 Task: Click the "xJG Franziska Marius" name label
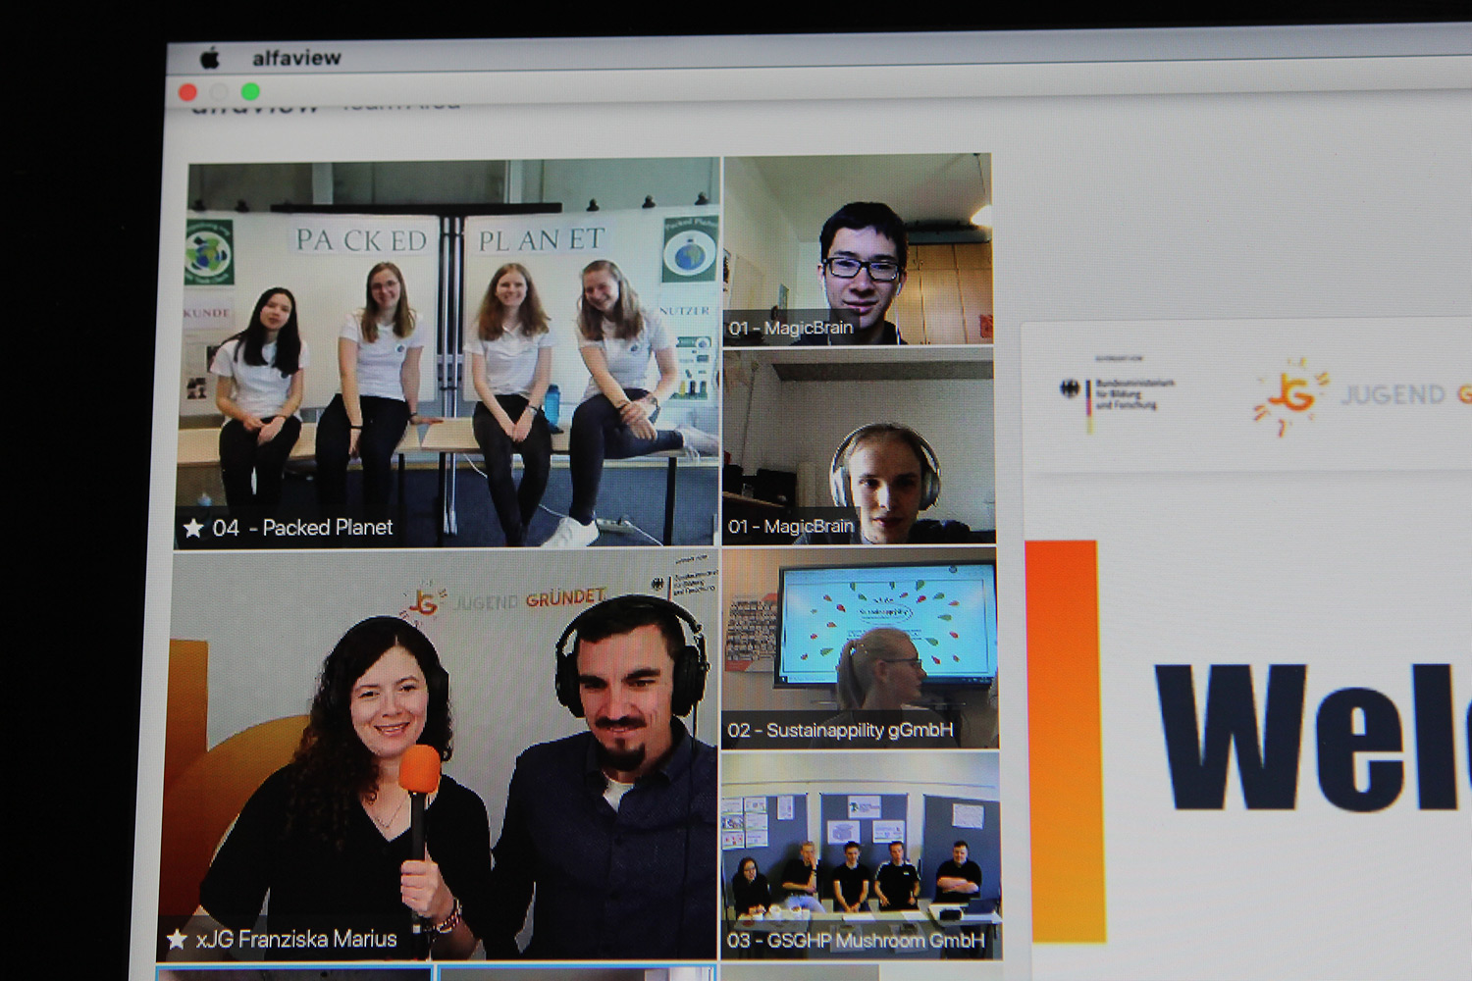[x=296, y=940]
